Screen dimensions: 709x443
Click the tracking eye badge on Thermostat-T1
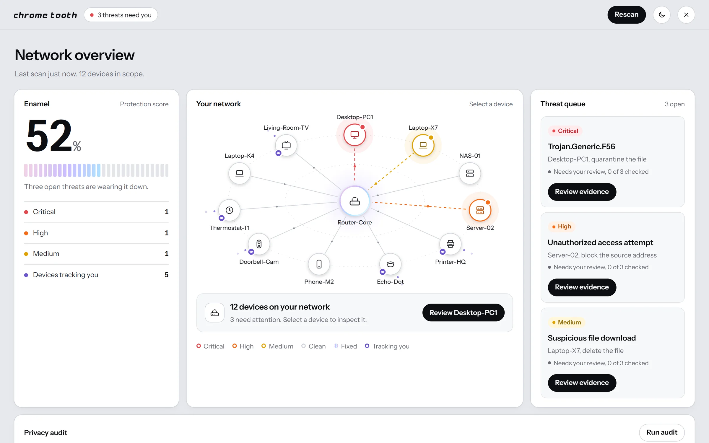(222, 218)
